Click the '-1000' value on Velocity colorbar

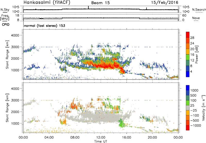click(x=196, y=125)
